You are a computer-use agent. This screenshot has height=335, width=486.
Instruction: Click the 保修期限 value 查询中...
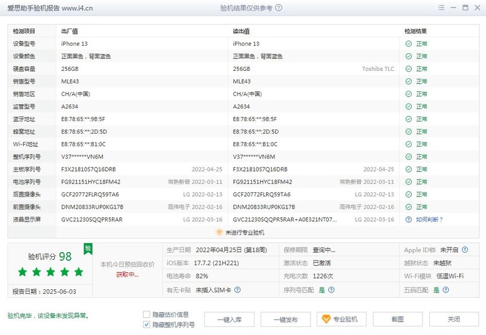324,250
